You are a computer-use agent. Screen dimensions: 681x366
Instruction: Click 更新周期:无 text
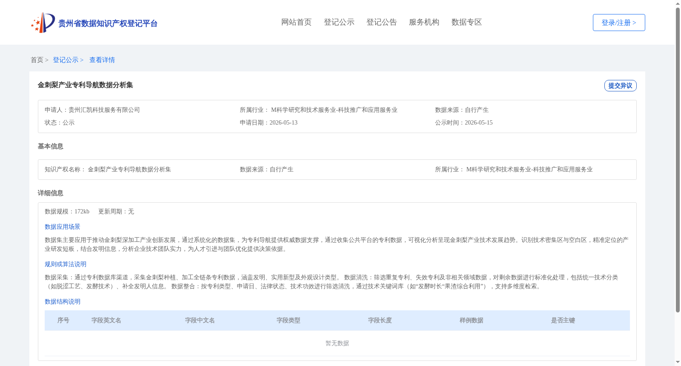coord(116,211)
